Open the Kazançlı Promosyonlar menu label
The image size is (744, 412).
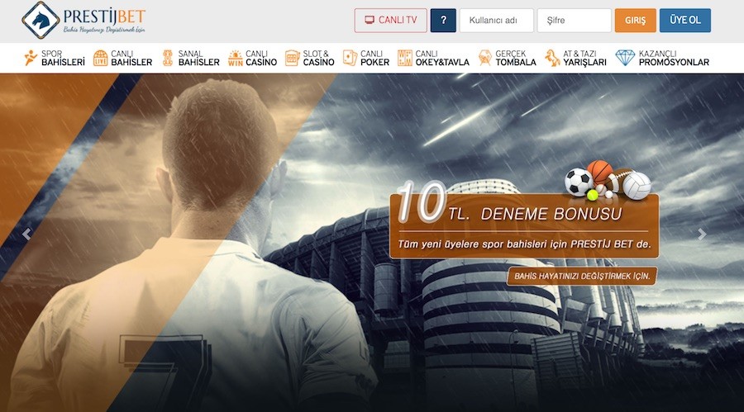point(674,58)
